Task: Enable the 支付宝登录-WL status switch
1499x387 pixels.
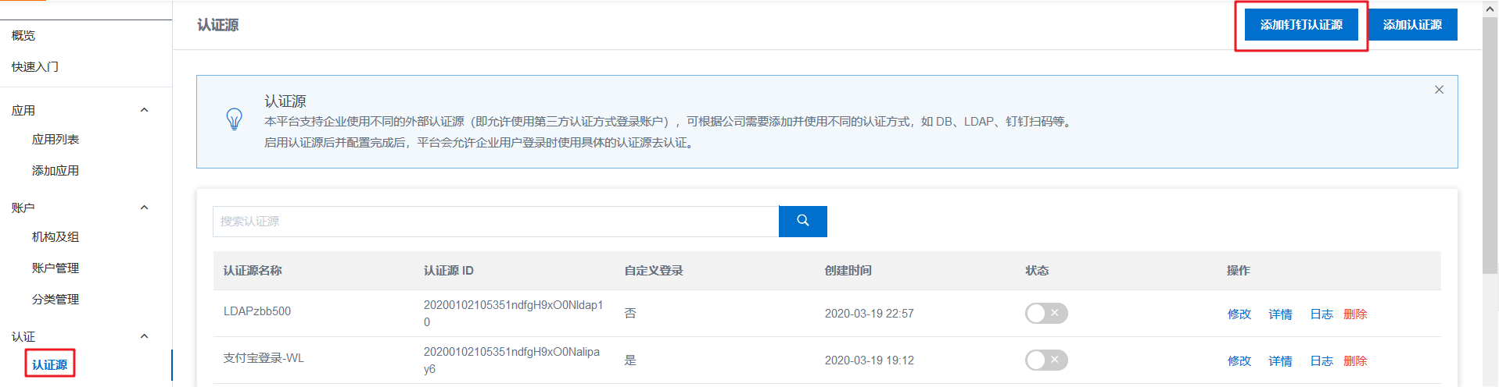Action: (x=1046, y=360)
